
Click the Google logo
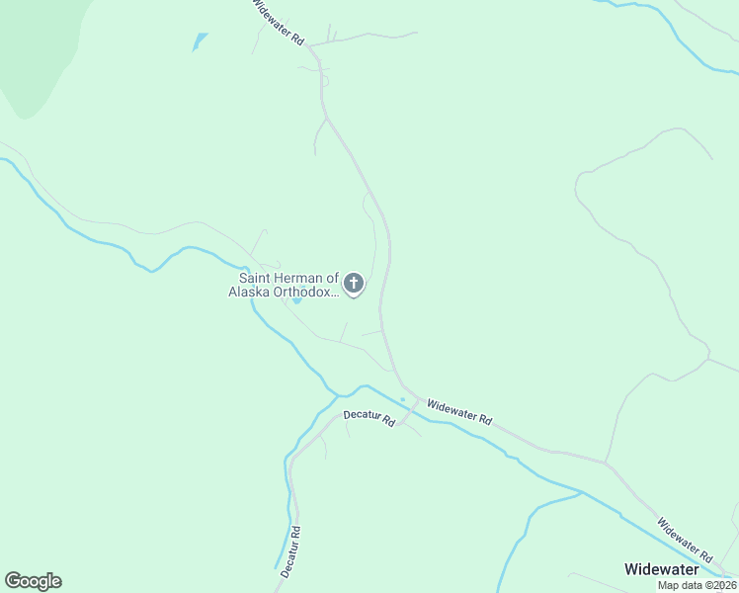34,581
